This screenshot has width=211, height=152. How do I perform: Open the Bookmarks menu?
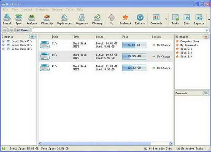[42, 10]
